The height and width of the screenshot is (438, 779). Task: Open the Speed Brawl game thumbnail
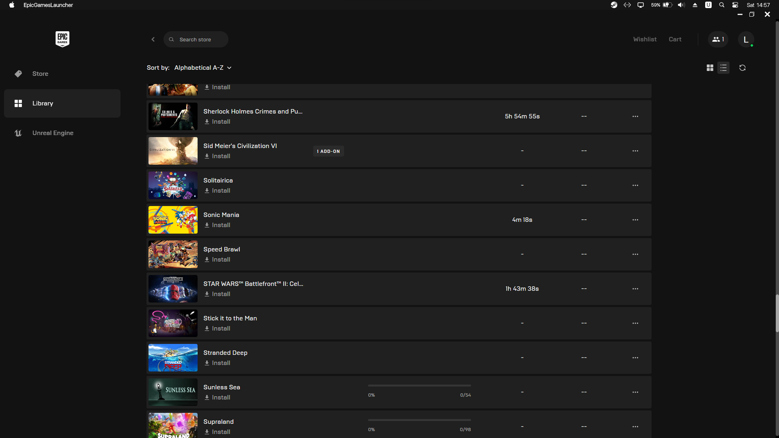tap(173, 254)
